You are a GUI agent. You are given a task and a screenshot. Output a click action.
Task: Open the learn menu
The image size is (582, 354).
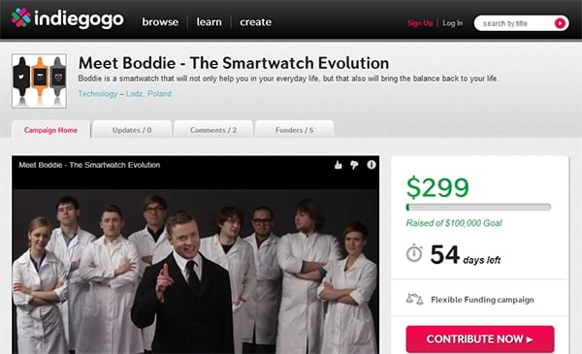click(x=209, y=22)
